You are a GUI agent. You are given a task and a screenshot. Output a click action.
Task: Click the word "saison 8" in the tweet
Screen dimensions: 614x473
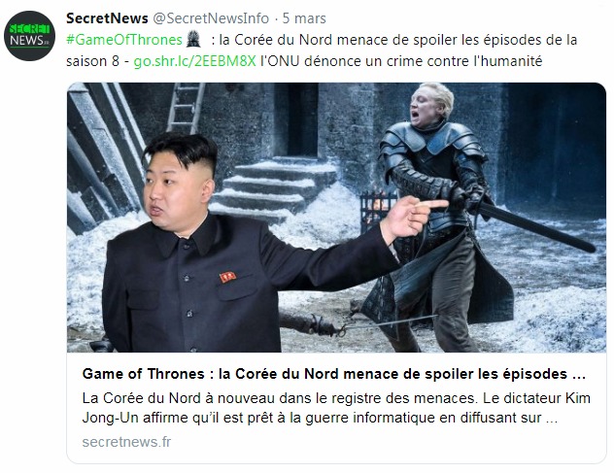pos(92,61)
